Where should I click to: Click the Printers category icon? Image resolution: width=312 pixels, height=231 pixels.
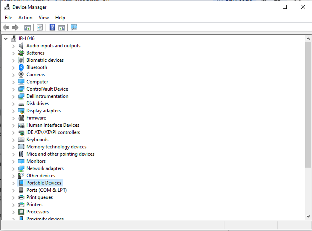point(21,205)
